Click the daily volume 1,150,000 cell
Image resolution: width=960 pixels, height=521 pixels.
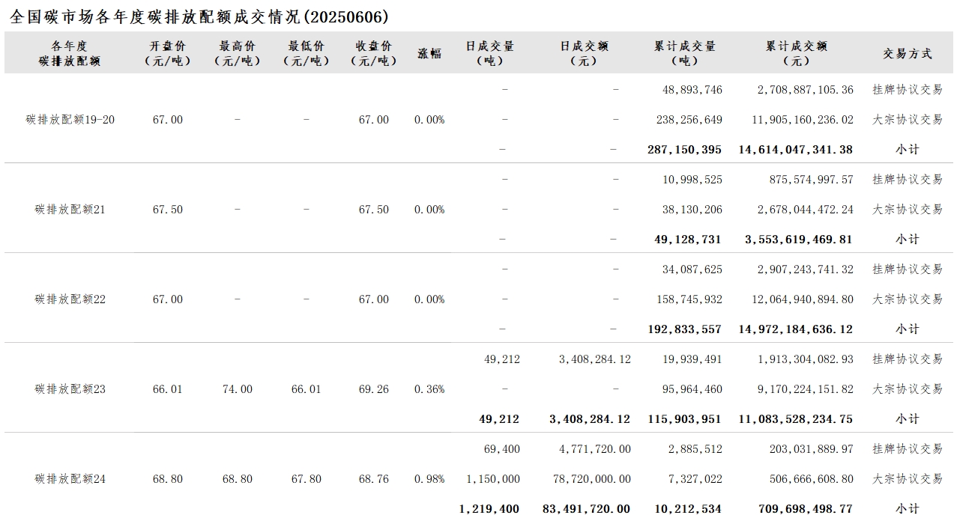coord(493,479)
